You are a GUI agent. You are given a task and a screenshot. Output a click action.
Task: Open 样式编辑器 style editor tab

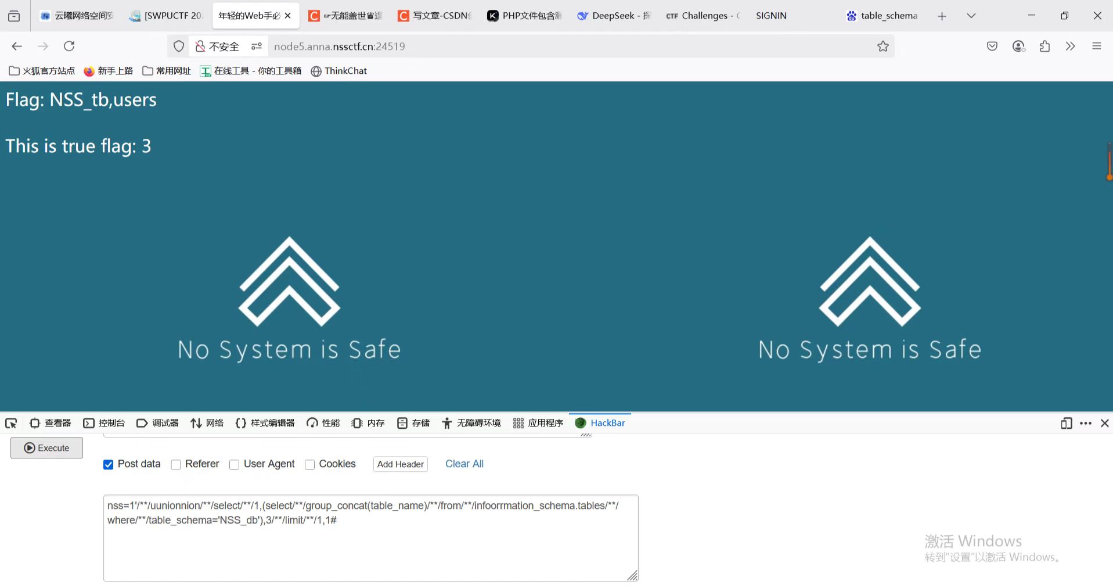(x=265, y=423)
